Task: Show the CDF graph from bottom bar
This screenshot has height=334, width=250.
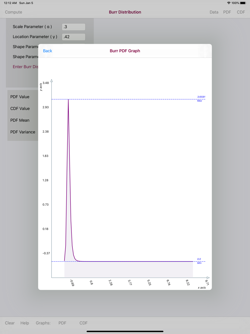Action: [x=83, y=323]
